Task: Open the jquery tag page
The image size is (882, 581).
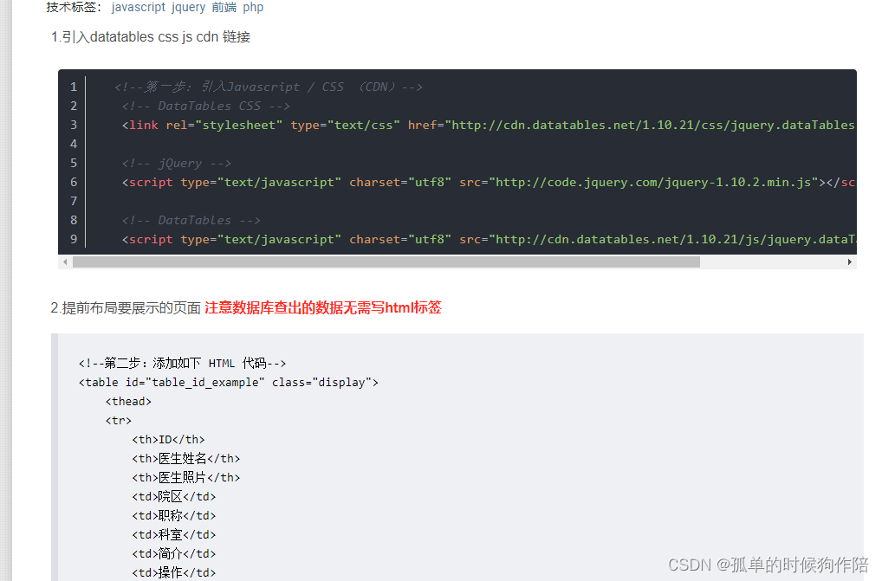Action: pyautogui.click(x=188, y=7)
